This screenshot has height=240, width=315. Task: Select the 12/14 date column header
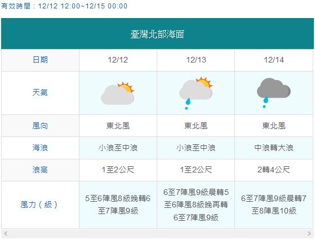[274, 60]
